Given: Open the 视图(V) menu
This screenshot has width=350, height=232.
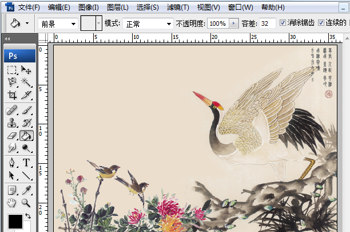Looking at the screenshot, I should click(209, 7).
